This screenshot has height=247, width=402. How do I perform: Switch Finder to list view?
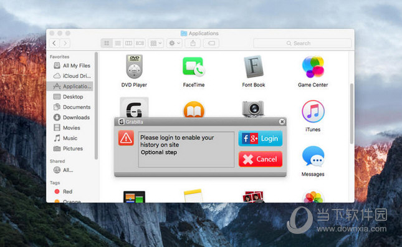pyautogui.click(x=118, y=43)
